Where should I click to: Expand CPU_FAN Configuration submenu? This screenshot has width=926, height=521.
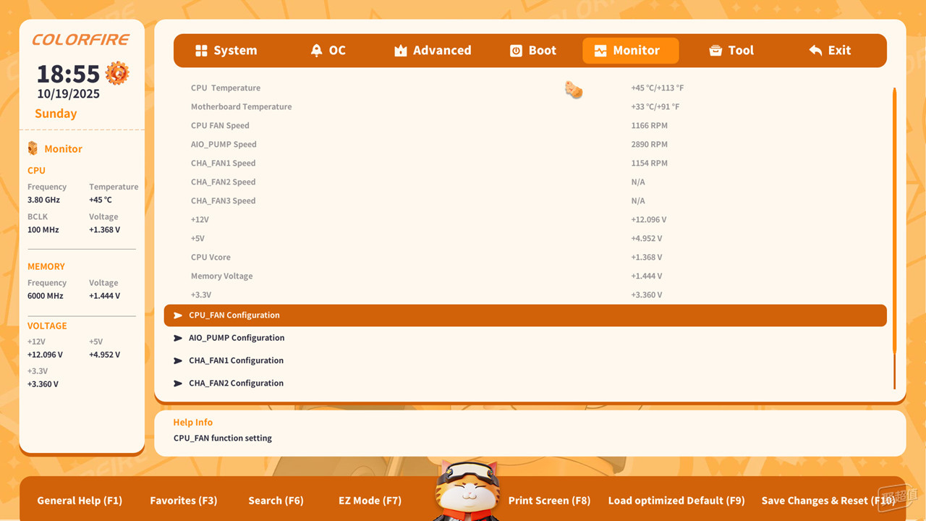pyautogui.click(x=234, y=315)
